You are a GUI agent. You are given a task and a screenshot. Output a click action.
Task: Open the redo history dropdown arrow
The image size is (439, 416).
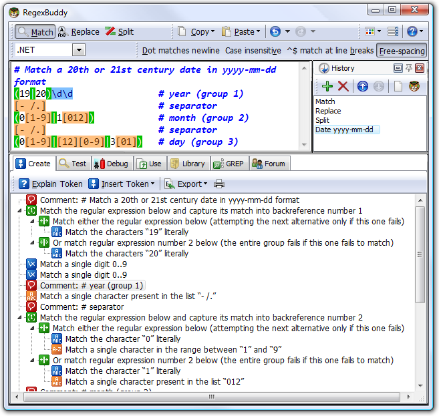(x=313, y=31)
